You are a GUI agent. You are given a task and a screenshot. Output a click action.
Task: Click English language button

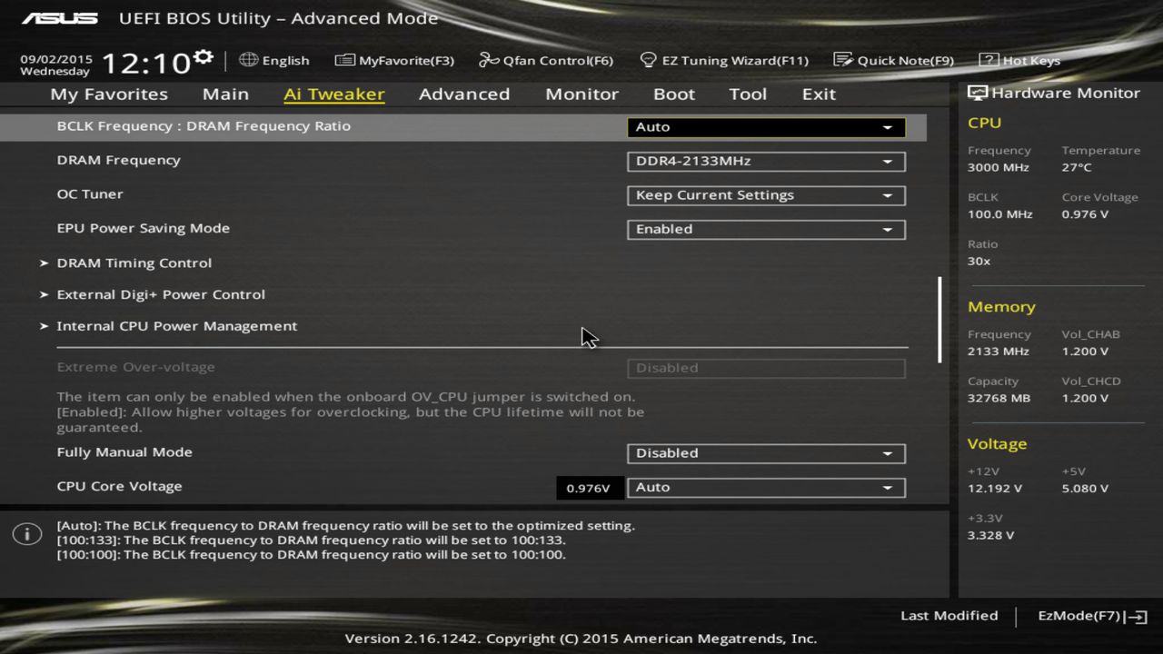[x=274, y=60]
